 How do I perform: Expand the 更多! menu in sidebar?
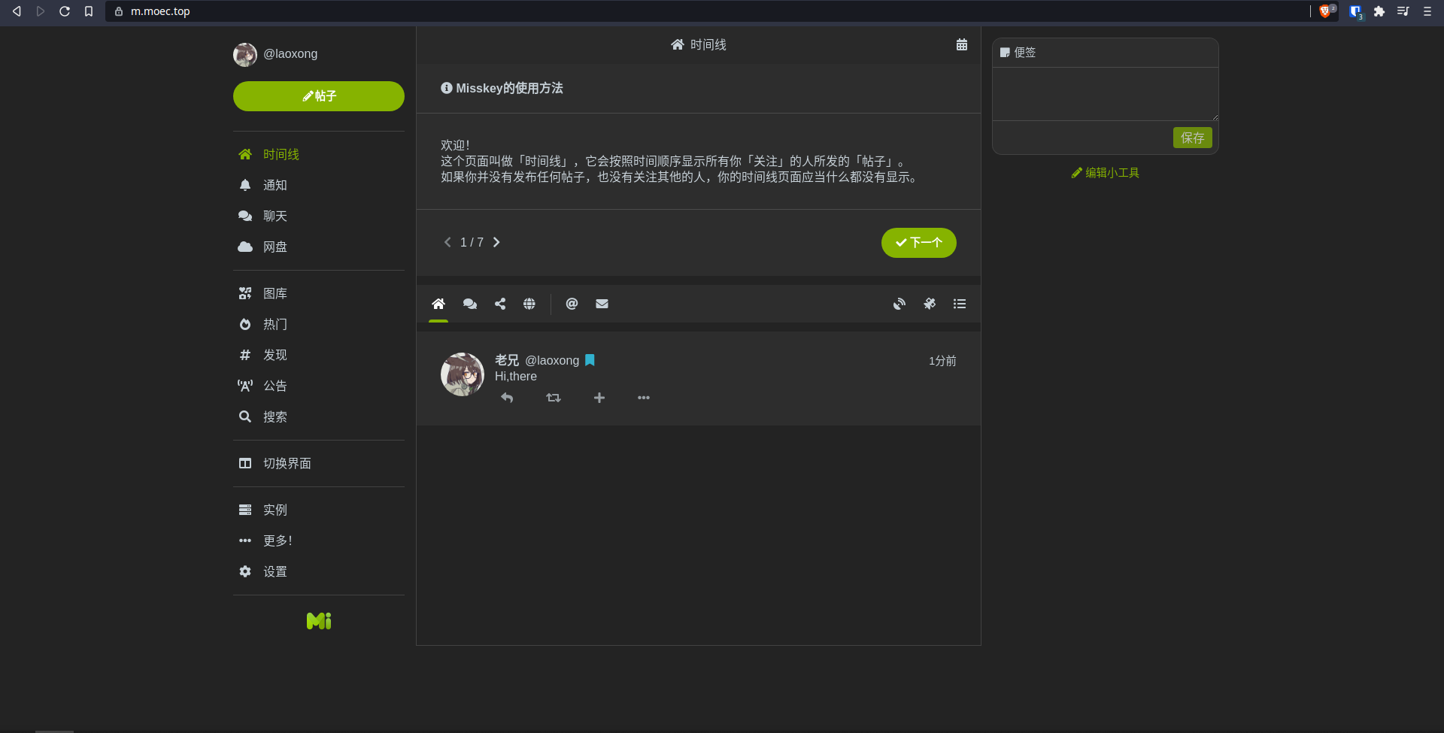pyautogui.click(x=277, y=541)
